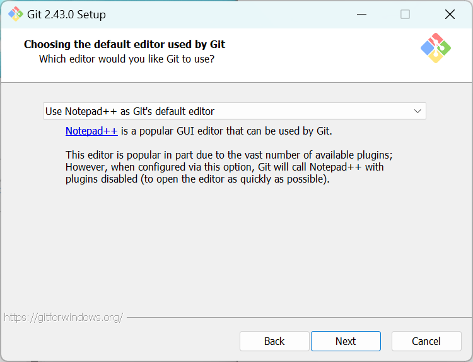473x362 pixels.
Task: Click the 'Choosing the default editor' heading
Action: point(124,44)
